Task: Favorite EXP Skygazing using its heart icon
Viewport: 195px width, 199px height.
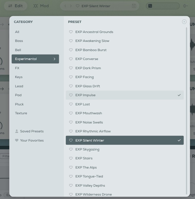Action: 71,150
